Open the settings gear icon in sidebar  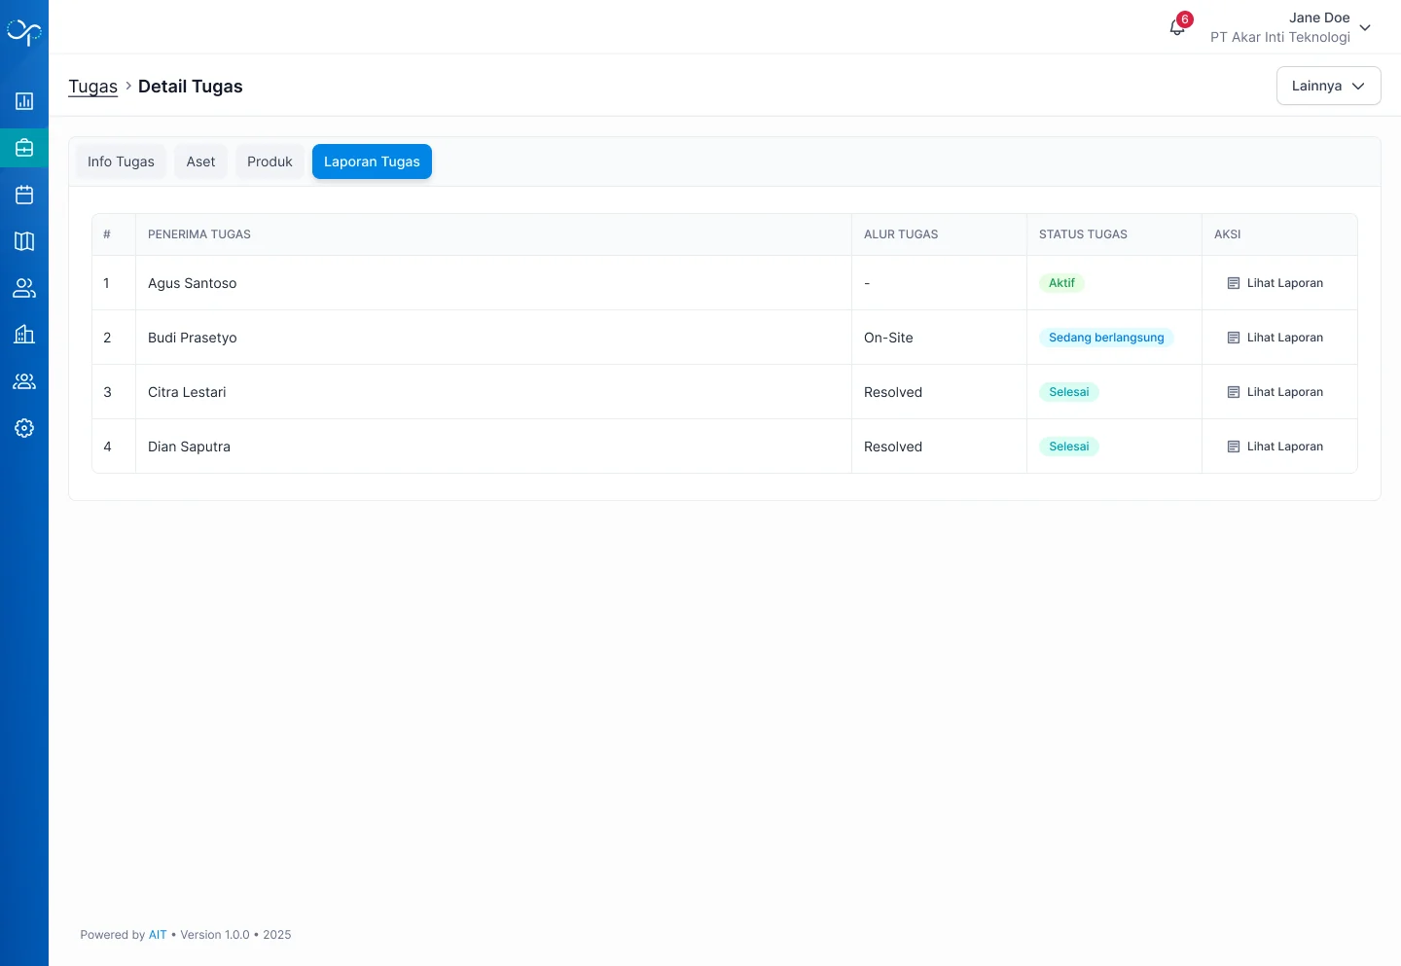tap(24, 428)
